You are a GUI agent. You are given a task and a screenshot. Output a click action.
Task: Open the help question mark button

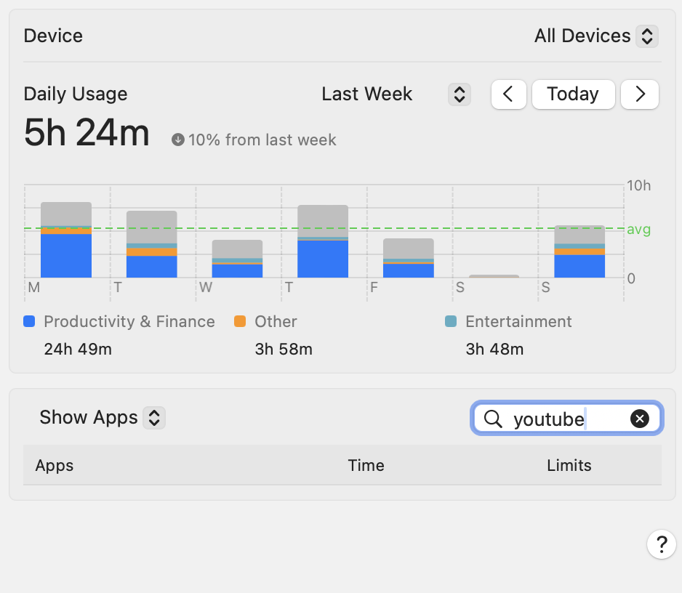point(661,544)
